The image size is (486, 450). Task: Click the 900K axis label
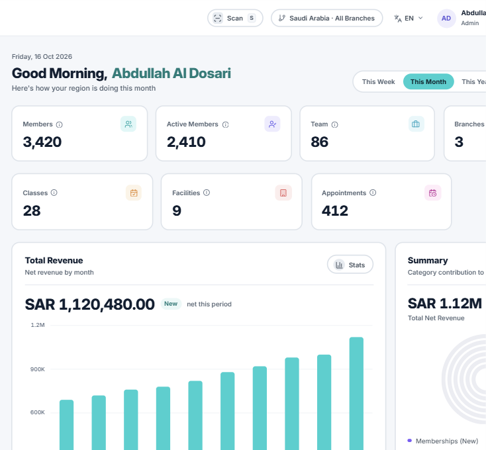click(38, 369)
